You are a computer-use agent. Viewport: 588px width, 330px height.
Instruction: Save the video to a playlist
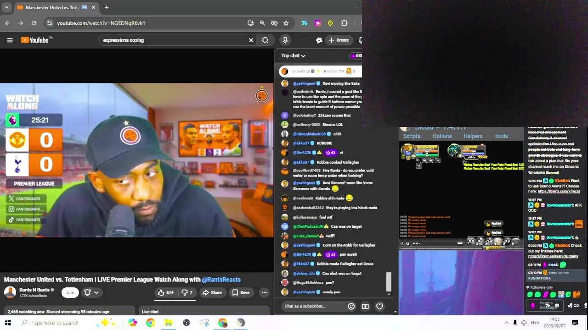click(241, 292)
